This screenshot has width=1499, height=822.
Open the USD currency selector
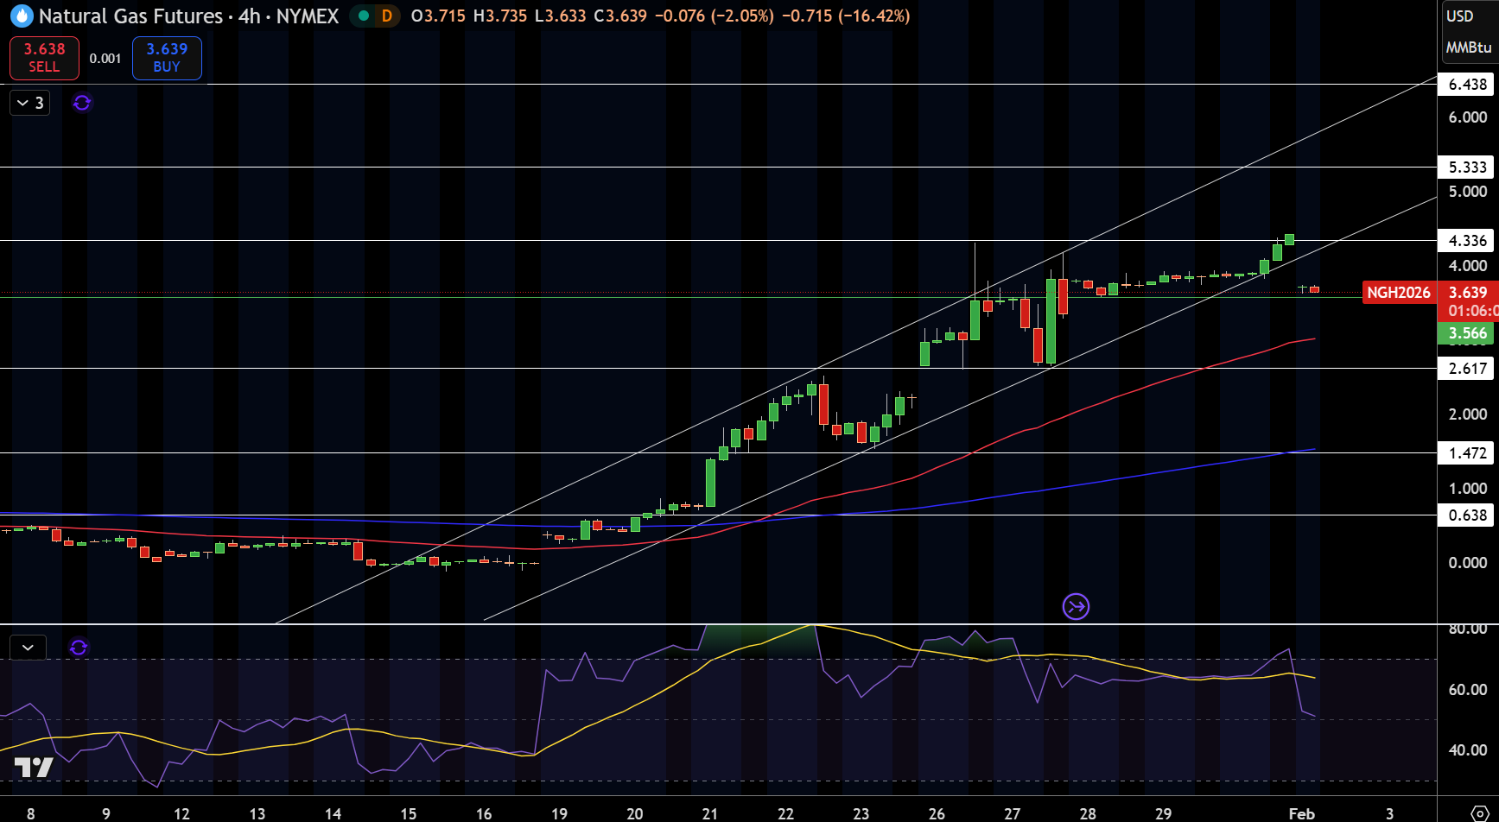(x=1460, y=16)
